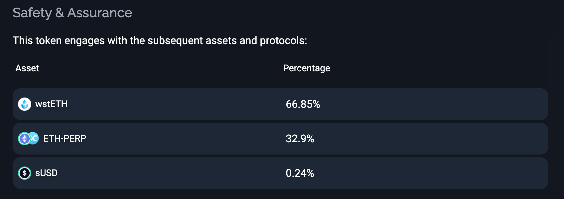This screenshot has width=564, height=199.
Task: Select the sUSD asset name
Action: 46,173
